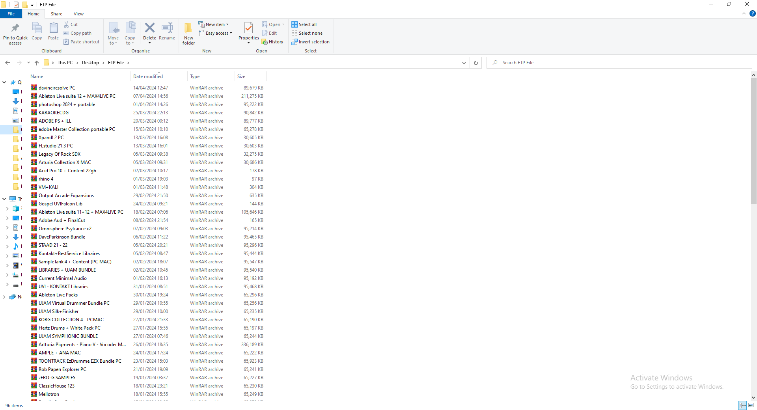Expand the Network tree node

[x=4, y=297]
